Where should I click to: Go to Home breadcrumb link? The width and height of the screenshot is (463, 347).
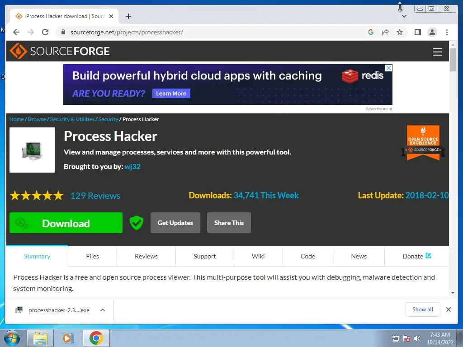point(17,119)
